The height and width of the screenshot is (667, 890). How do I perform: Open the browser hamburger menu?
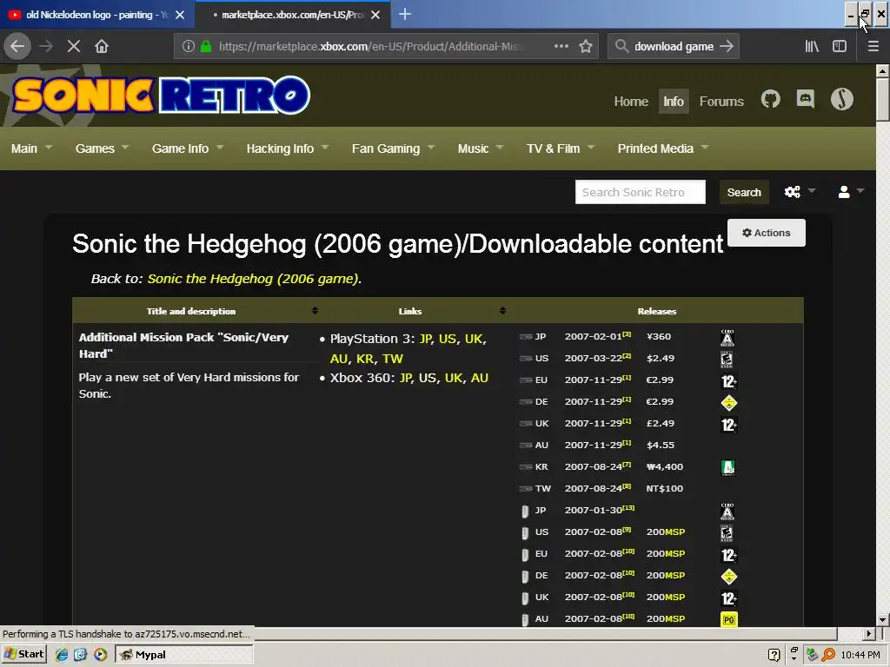click(x=873, y=46)
